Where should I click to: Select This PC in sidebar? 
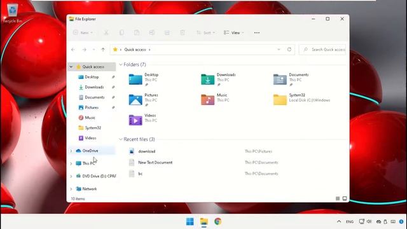tap(88, 163)
